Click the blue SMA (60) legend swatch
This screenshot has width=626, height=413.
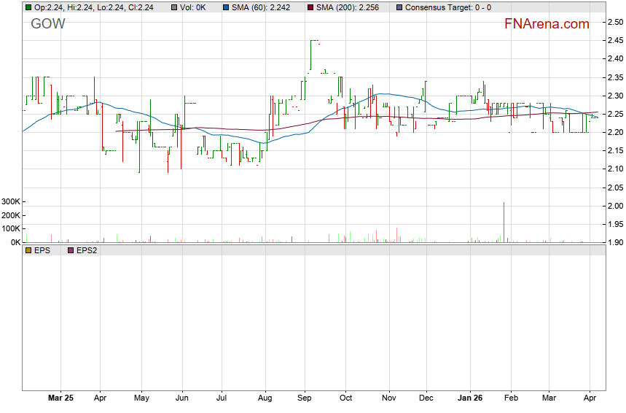point(226,7)
